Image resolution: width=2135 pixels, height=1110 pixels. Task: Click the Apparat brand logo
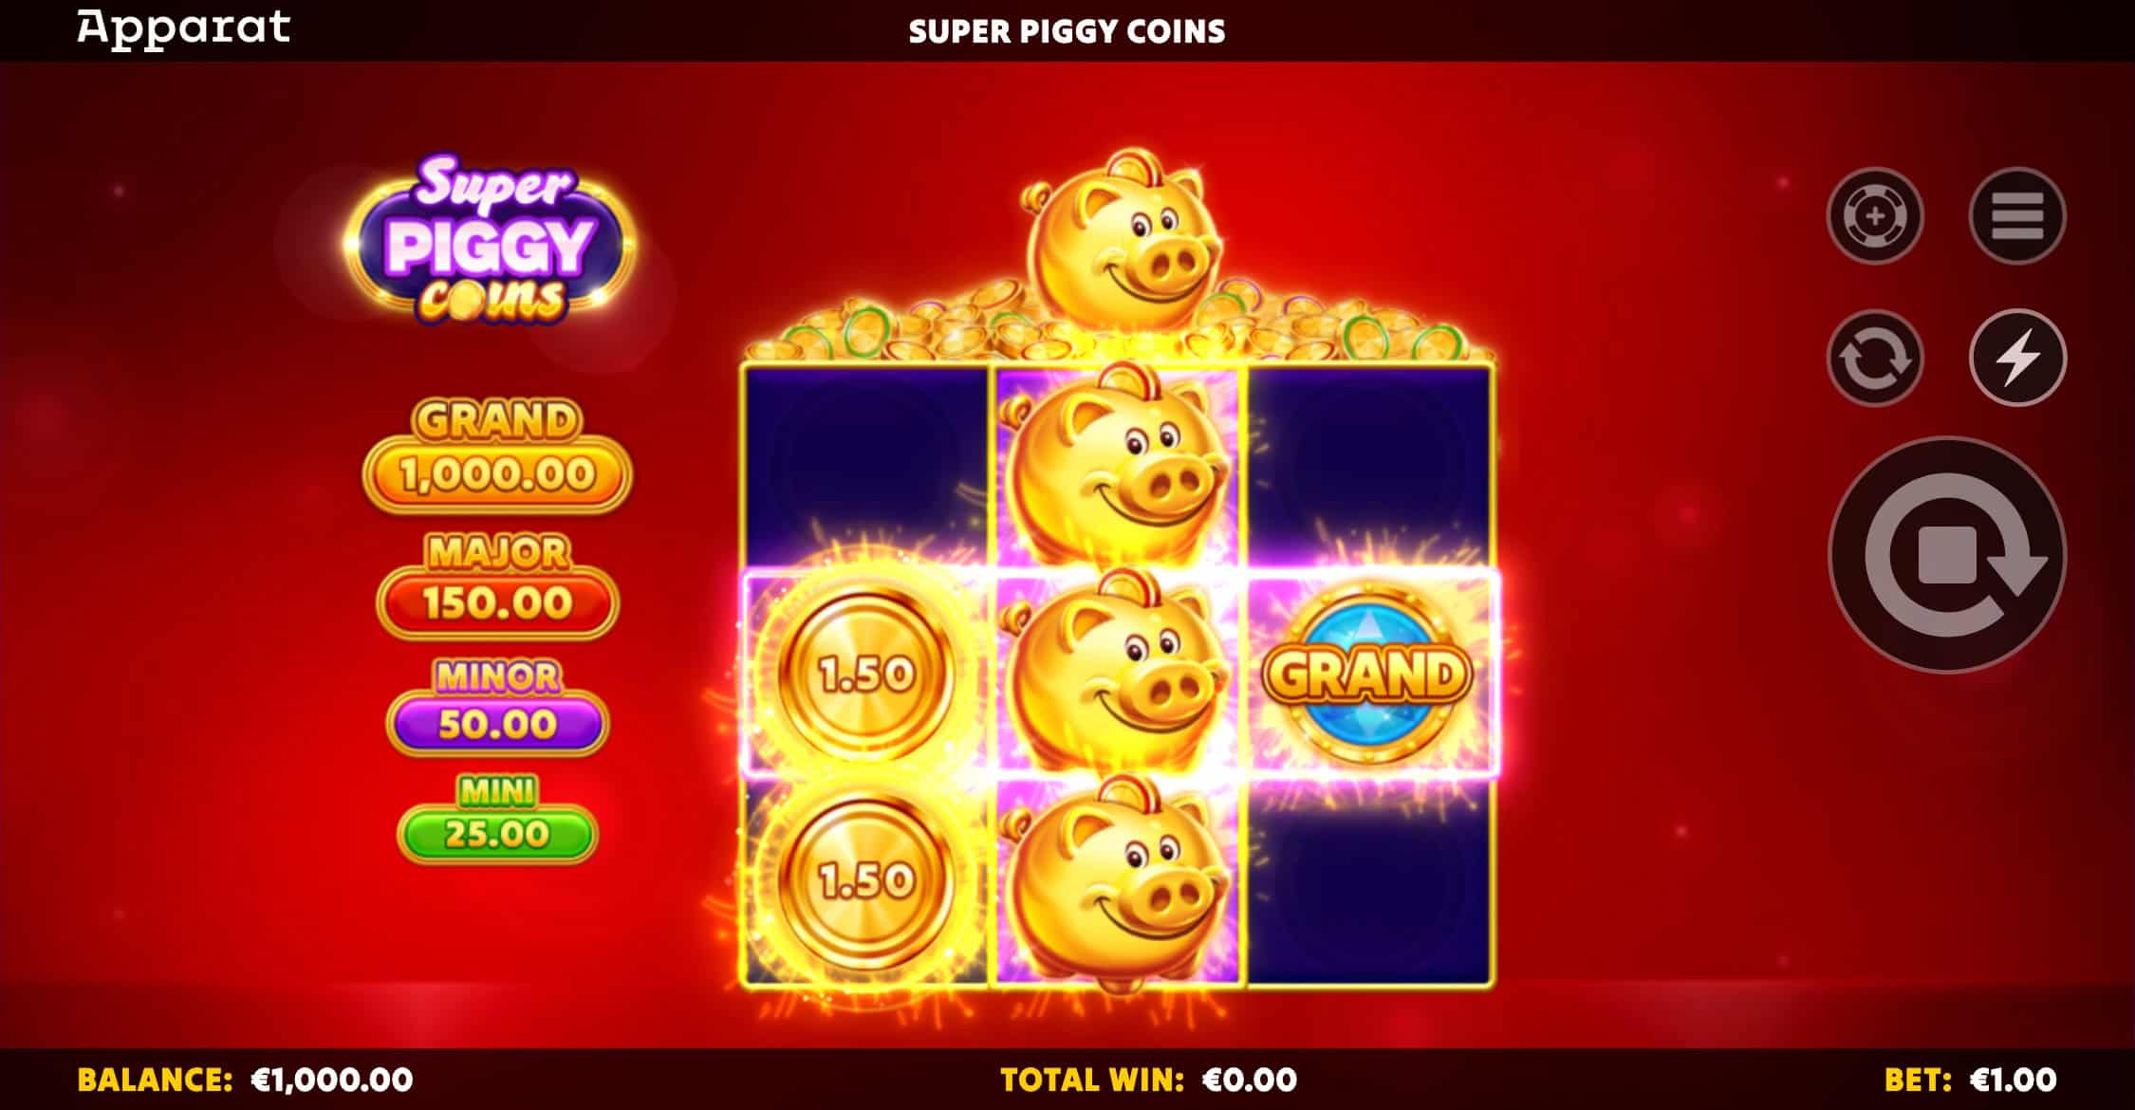tap(184, 28)
